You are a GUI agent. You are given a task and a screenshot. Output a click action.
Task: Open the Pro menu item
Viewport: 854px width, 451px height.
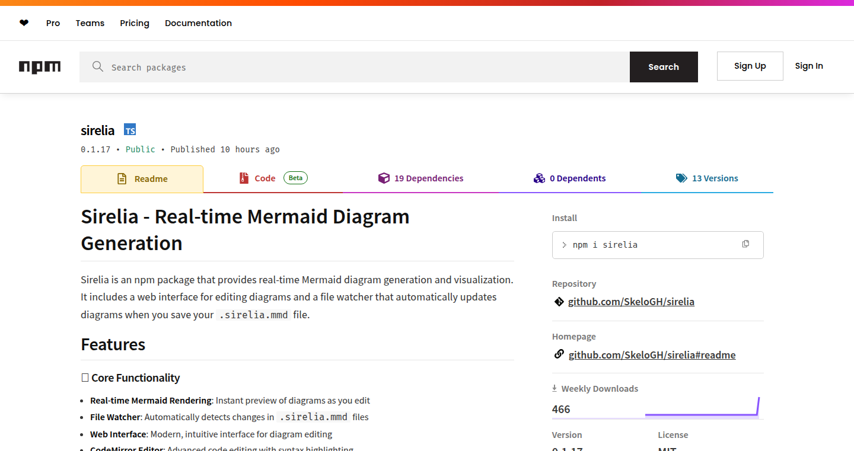click(53, 23)
